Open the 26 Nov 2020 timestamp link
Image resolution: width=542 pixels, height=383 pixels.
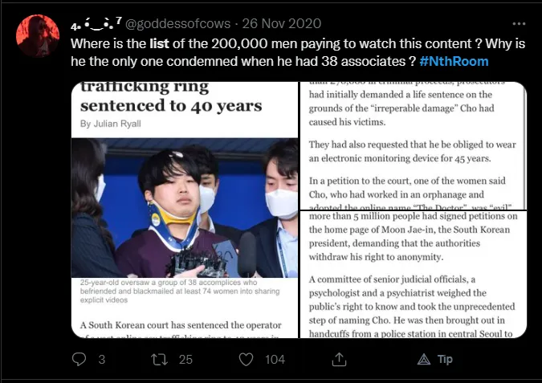282,23
